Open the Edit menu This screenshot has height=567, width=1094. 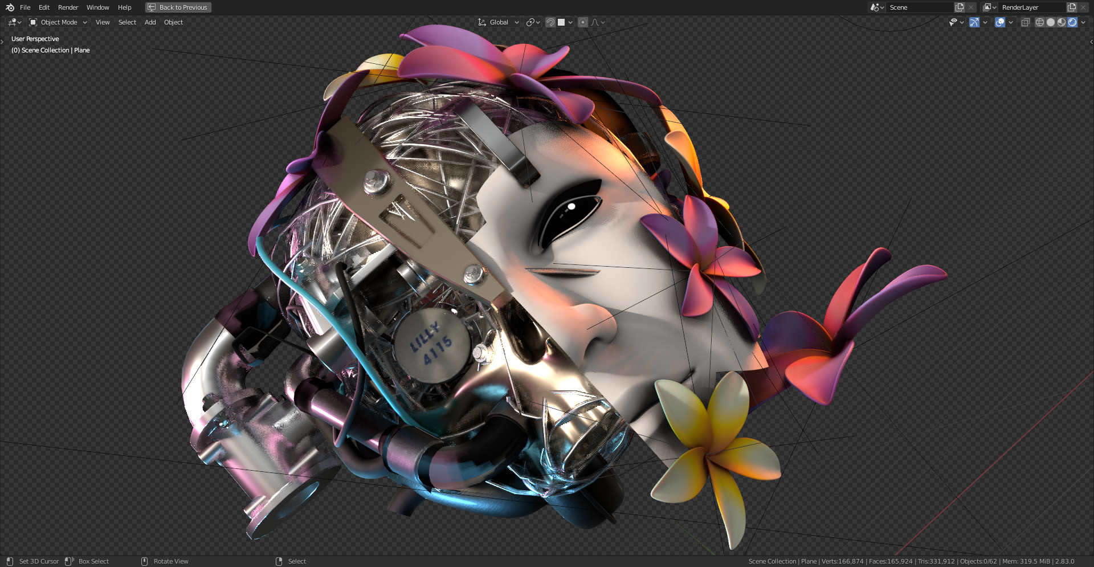click(x=44, y=7)
